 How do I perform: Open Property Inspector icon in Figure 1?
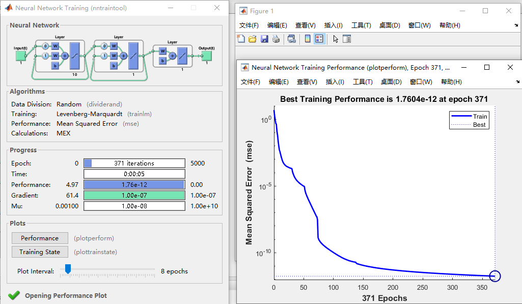(x=347, y=39)
